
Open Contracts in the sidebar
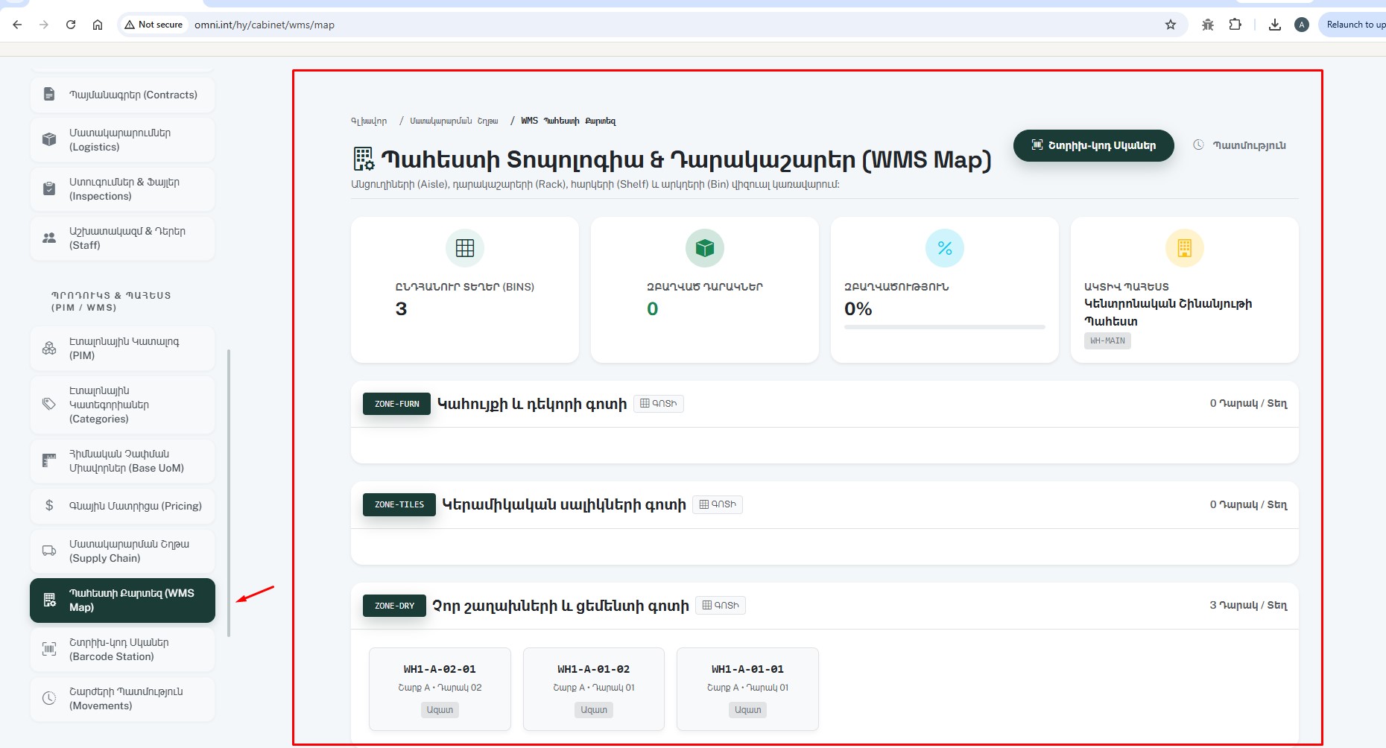pos(122,95)
